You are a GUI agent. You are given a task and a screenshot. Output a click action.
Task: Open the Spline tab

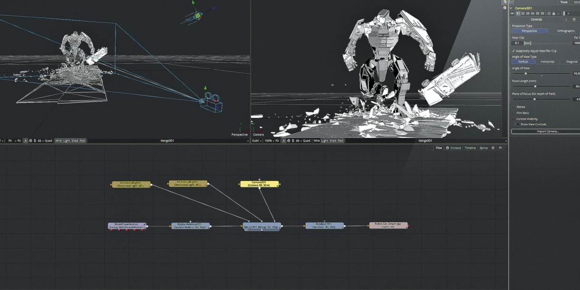[x=483, y=148]
